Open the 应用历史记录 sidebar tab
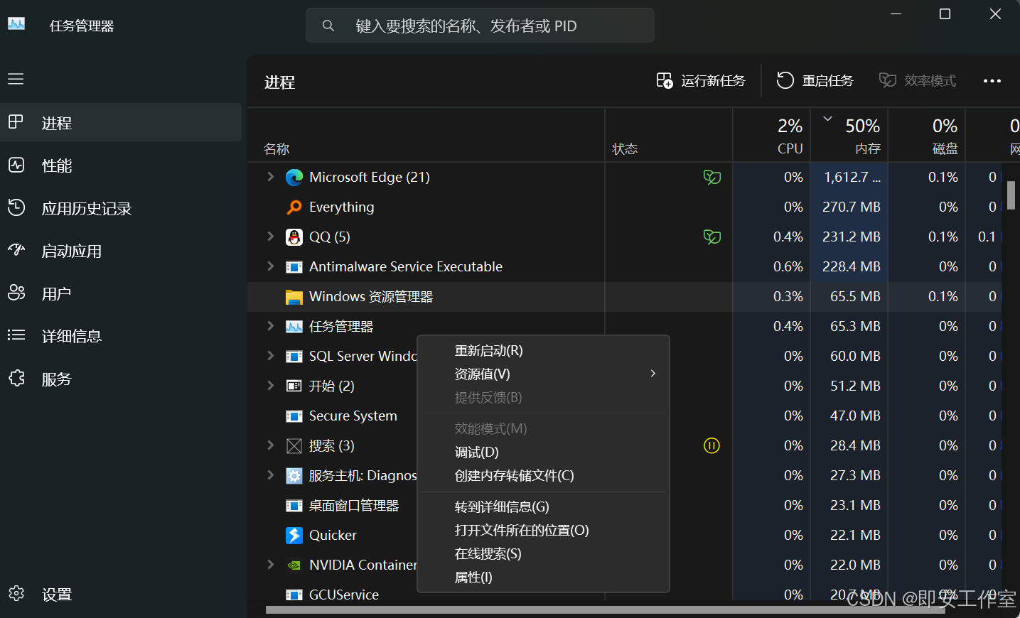The height and width of the screenshot is (618, 1020). (x=121, y=208)
